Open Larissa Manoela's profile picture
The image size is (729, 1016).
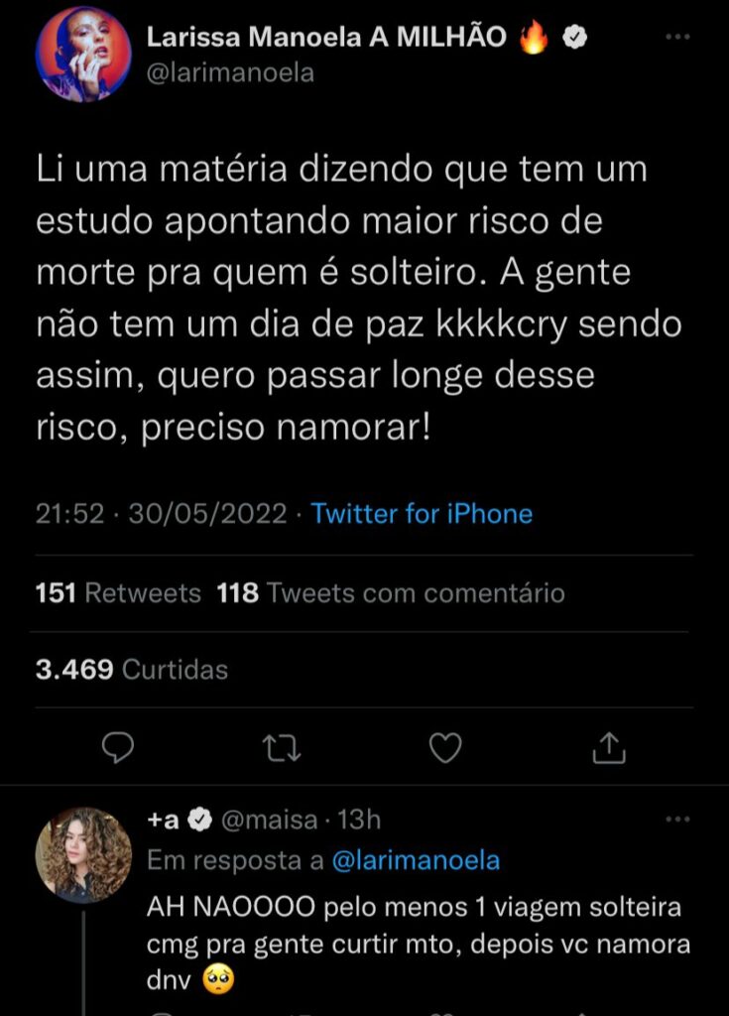tap(83, 55)
